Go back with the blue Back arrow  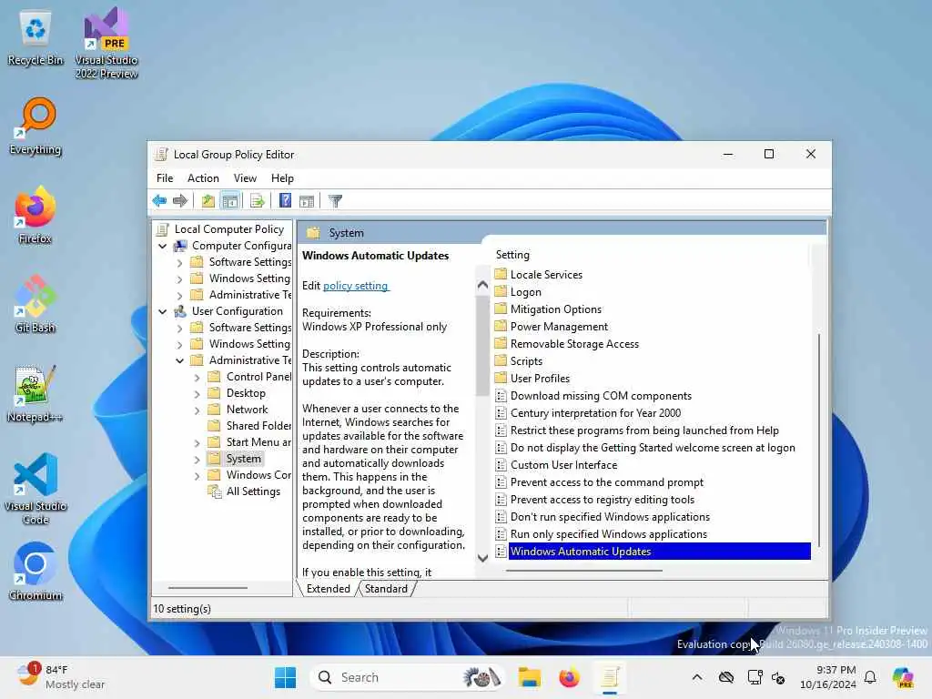pyautogui.click(x=159, y=201)
